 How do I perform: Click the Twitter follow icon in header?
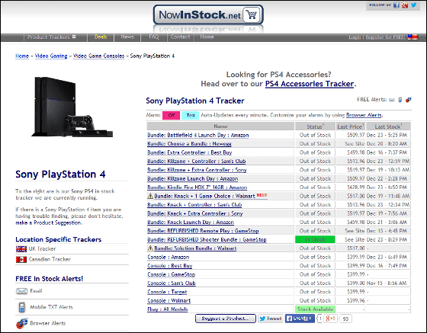[413, 5]
